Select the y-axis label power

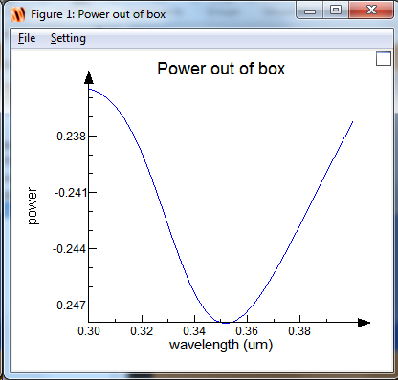(x=32, y=206)
